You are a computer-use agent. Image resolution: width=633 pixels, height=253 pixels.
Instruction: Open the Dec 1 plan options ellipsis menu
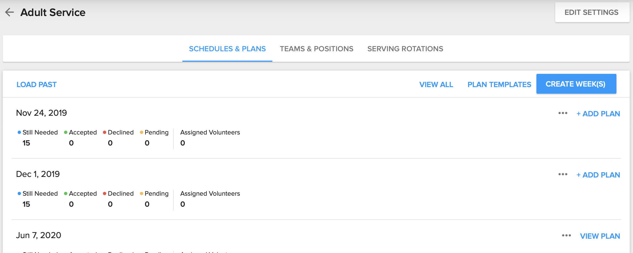tap(563, 174)
